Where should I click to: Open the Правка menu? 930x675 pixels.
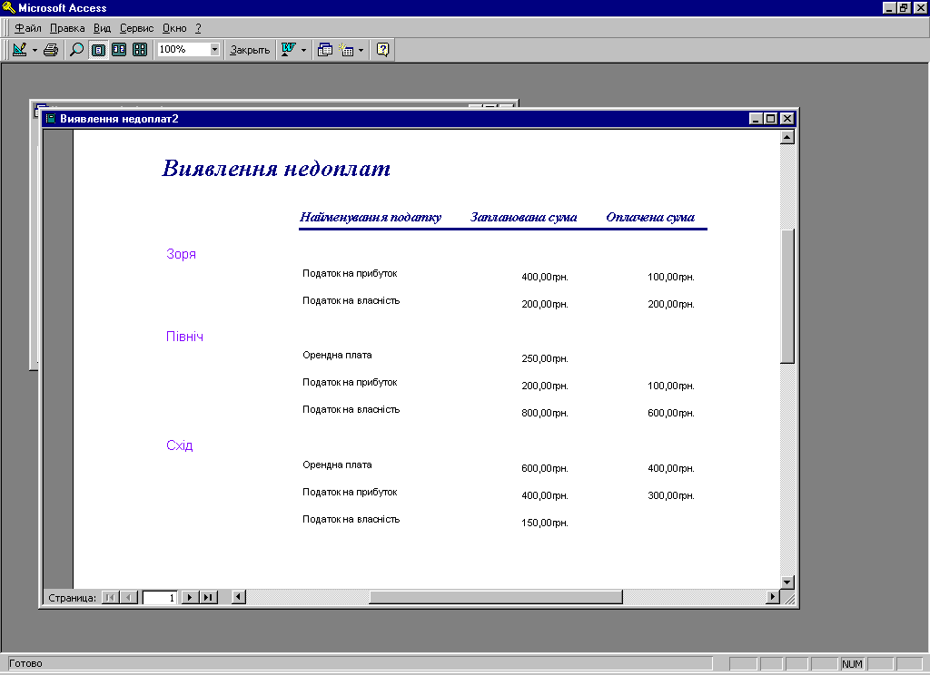tap(67, 28)
